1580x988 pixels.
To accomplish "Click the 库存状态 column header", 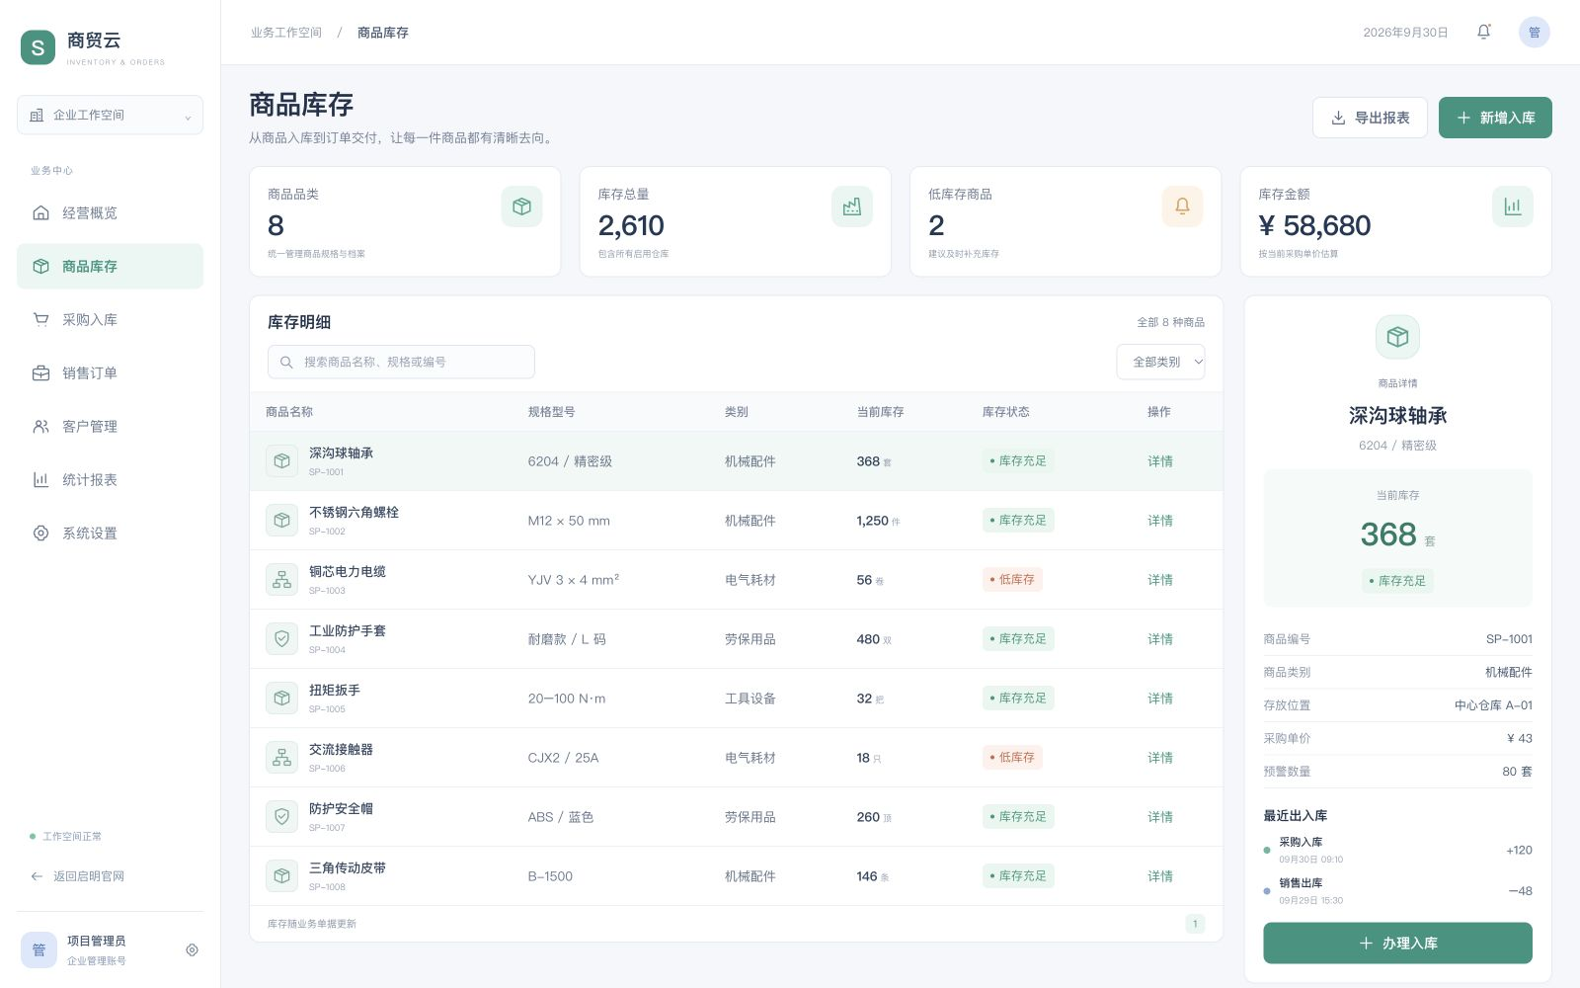I will pyautogui.click(x=1005, y=412).
